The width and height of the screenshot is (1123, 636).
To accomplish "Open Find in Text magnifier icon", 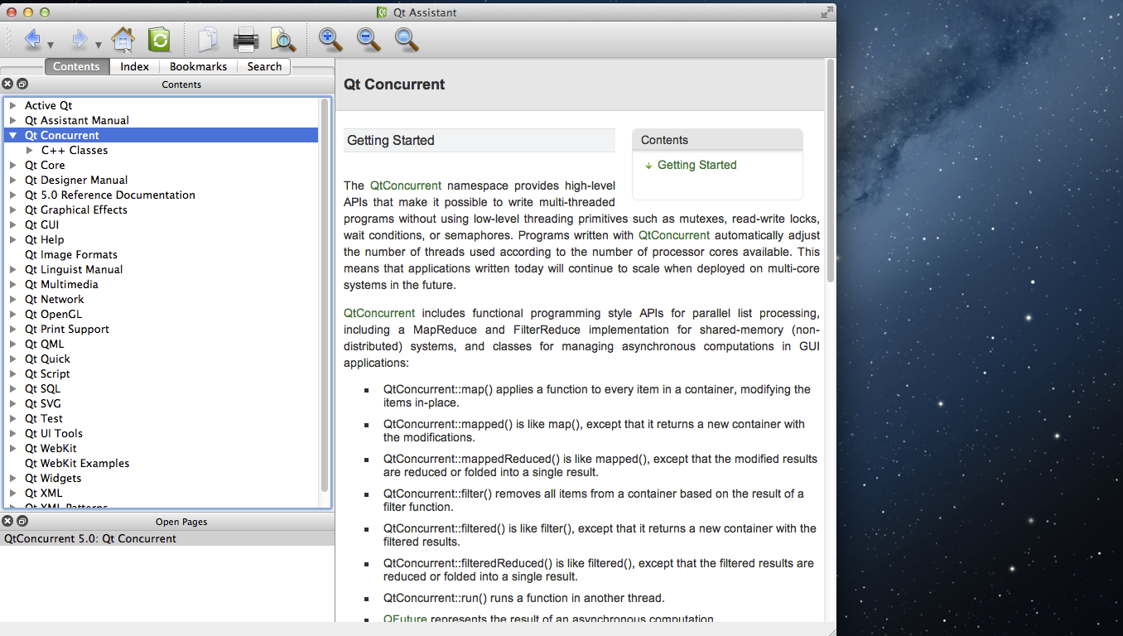I will point(282,39).
